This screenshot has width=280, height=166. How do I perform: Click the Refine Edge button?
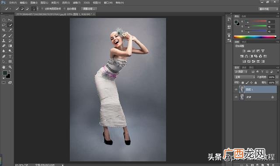tap(89, 9)
